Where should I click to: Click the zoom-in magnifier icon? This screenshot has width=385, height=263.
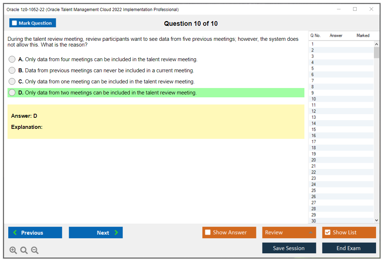coord(13,250)
